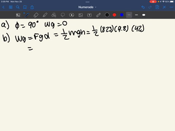Open the Elements sticker tool

(71, 15)
